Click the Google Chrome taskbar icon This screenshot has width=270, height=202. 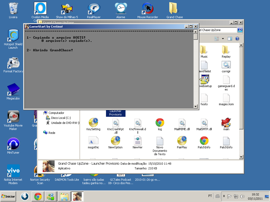[x=38, y=196]
